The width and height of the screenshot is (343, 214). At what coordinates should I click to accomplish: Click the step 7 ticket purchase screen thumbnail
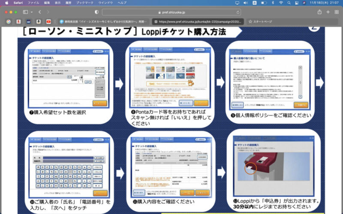(69, 79)
